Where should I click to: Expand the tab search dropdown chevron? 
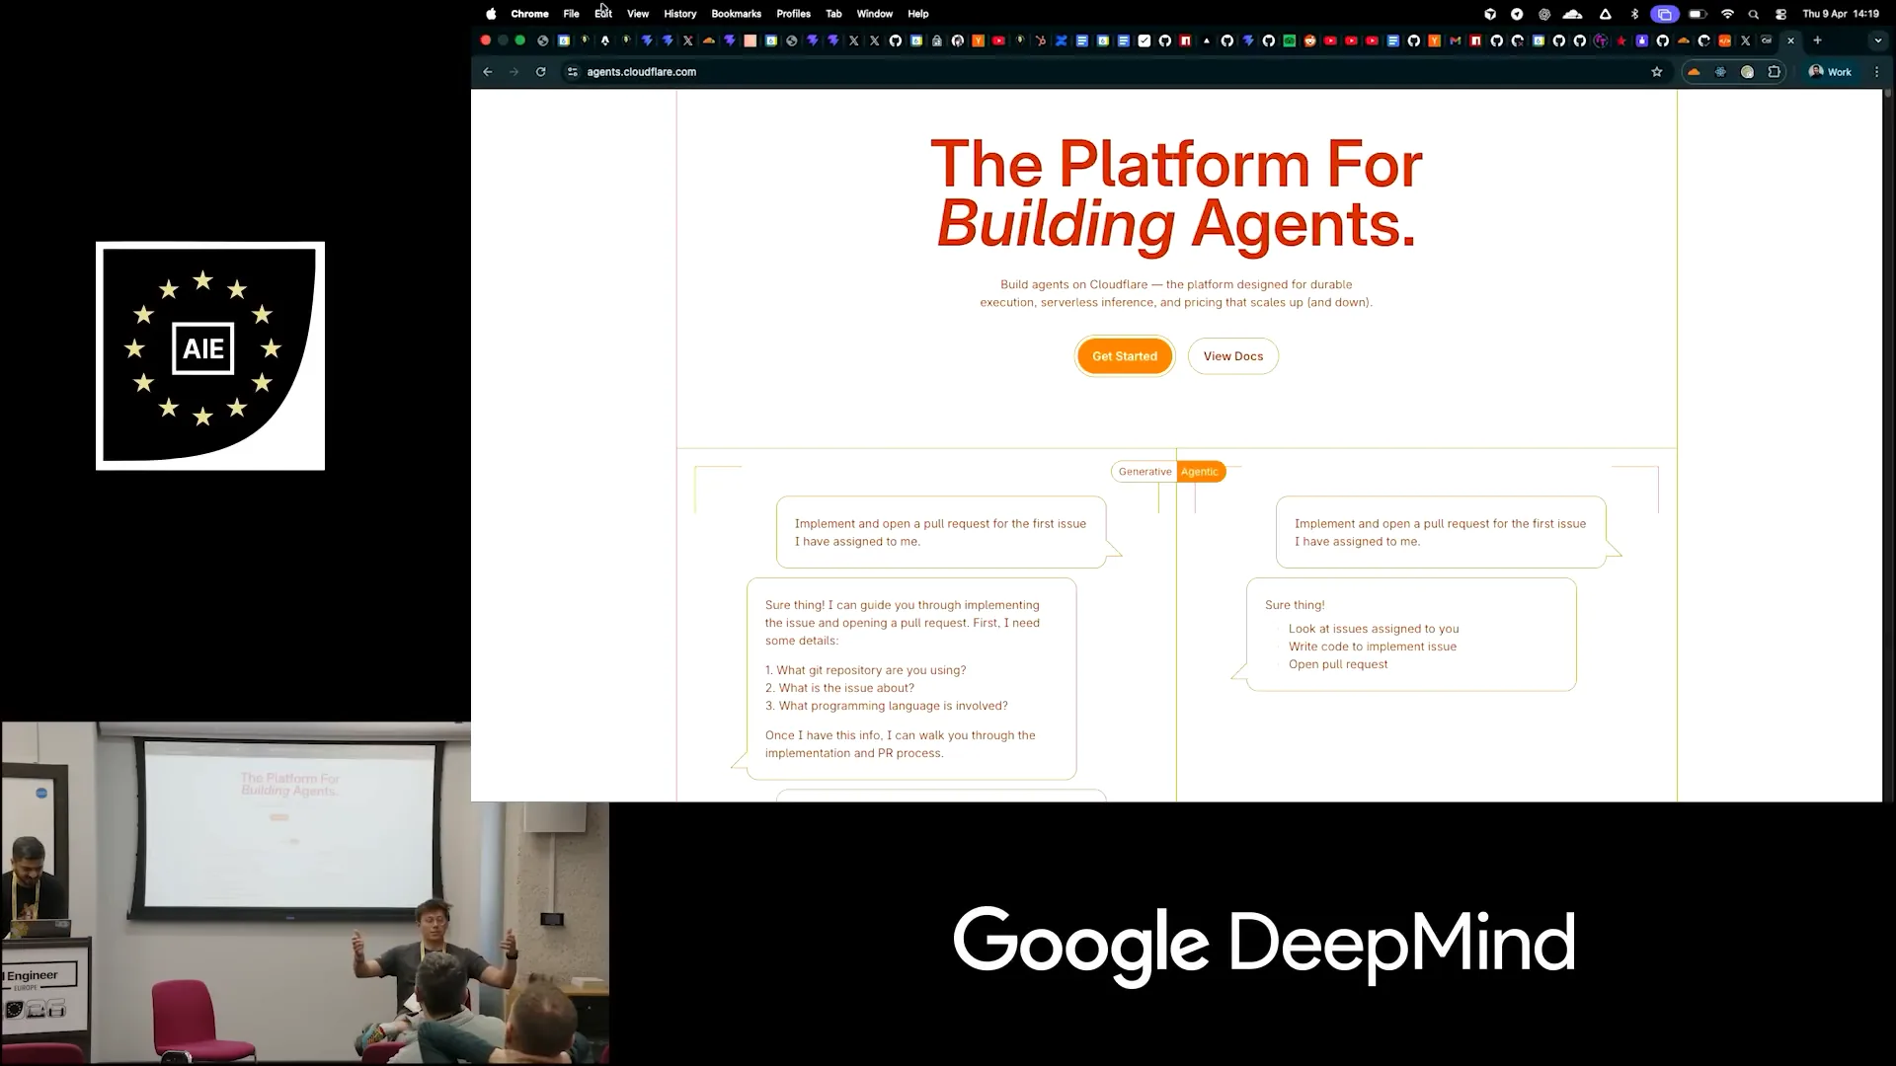[x=1877, y=40]
